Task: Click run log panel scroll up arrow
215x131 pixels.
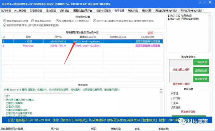Action: click(x=209, y=15)
